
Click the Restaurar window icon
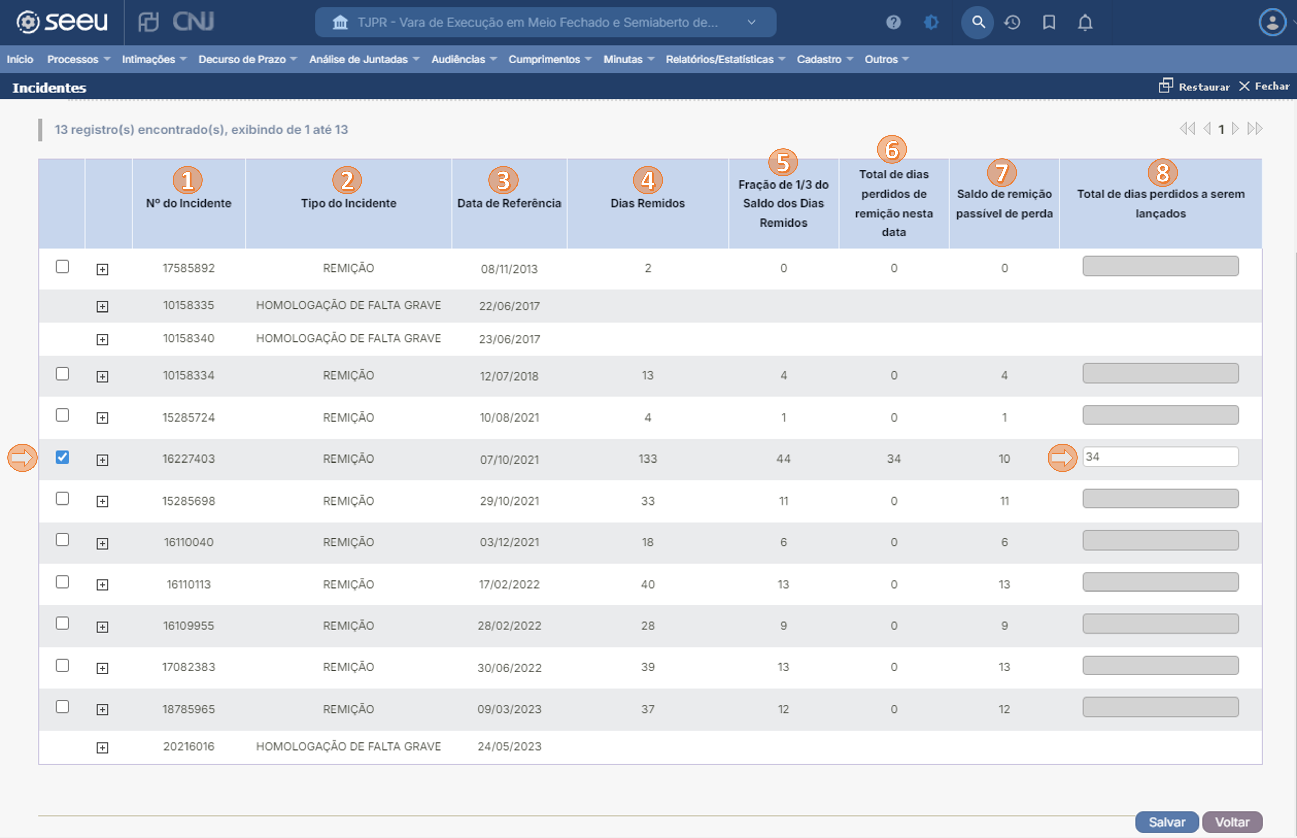click(1165, 85)
